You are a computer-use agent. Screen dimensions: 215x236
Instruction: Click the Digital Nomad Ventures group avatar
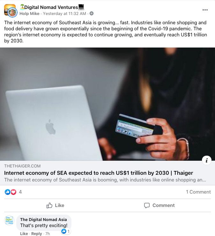tap(10, 10)
